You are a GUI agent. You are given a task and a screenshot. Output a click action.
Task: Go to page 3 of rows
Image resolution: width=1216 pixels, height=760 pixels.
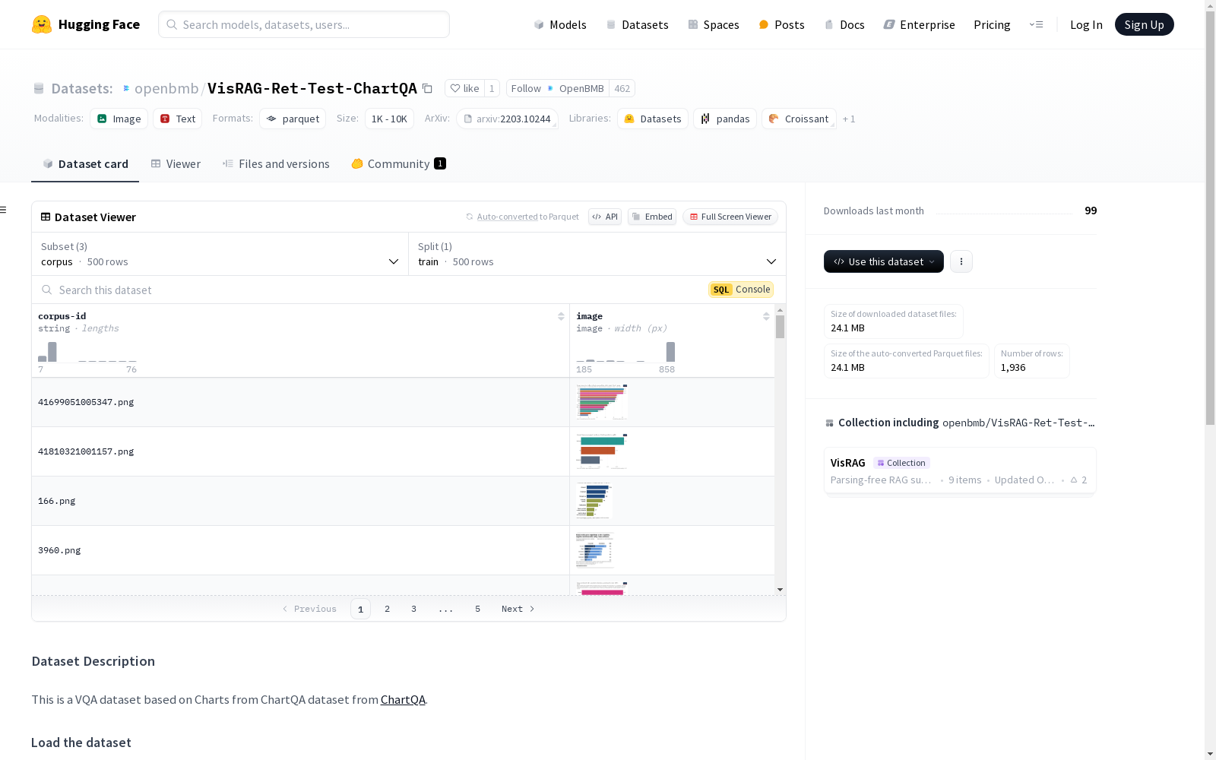coord(413,609)
